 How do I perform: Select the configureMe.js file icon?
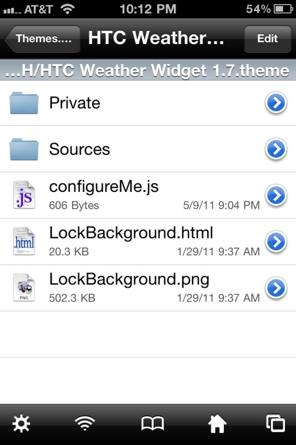point(24,195)
